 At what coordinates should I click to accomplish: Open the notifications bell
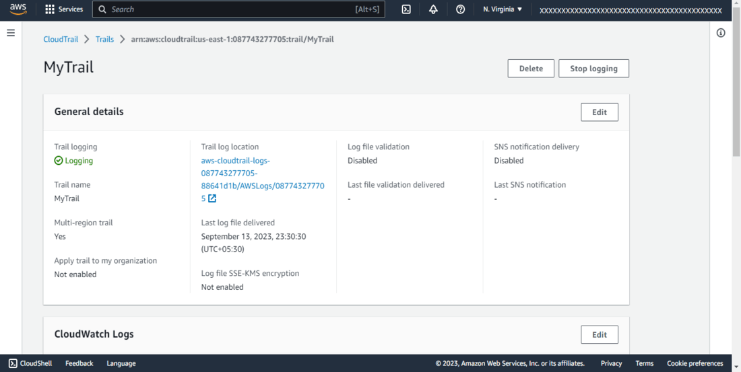pos(433,9)
